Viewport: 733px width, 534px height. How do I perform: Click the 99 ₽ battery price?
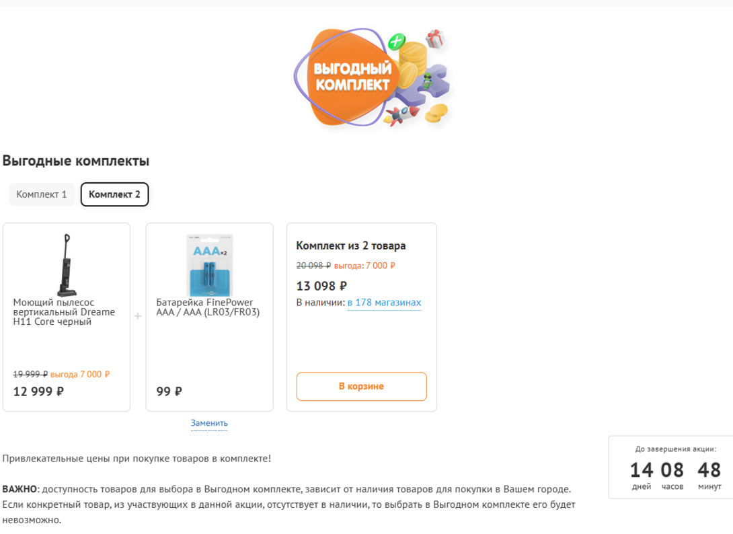tap(169, 391)
